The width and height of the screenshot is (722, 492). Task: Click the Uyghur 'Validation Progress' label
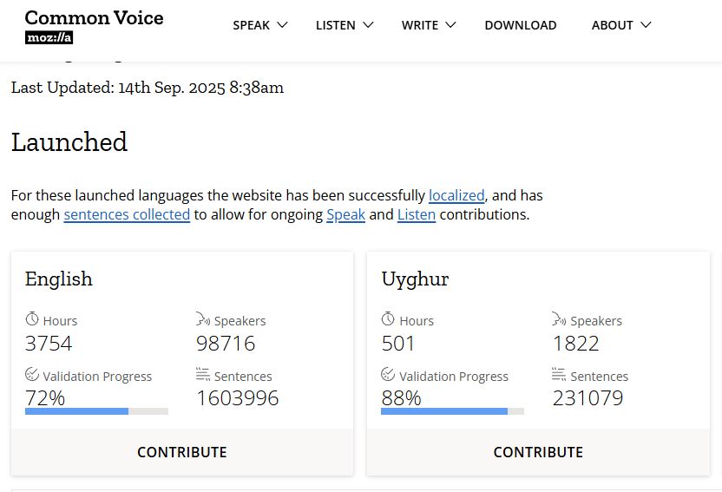click(454, 377)
